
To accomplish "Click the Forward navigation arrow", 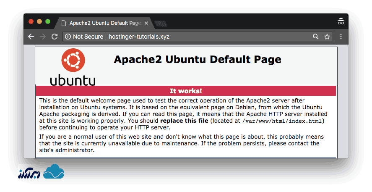I will click(x=42, y=37).
